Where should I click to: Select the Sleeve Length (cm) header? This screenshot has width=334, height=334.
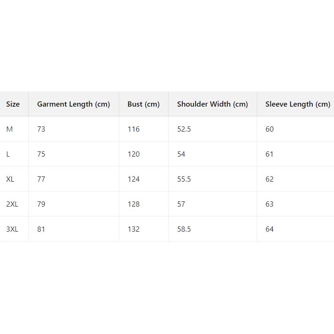[298, 104]
